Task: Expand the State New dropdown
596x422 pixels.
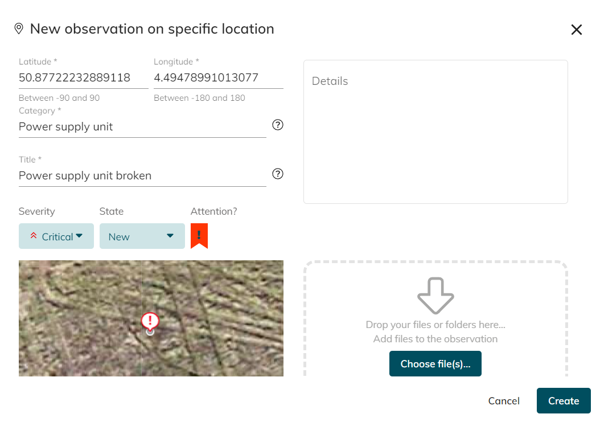Action: (142, 236)
